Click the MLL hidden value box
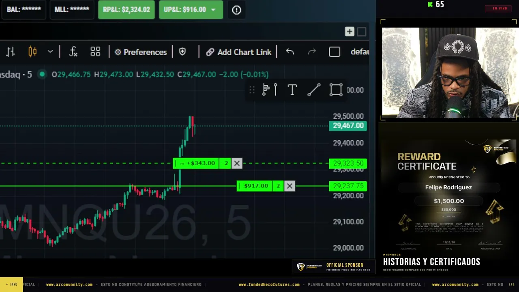This screenshot has height=292, width=519. pos(72,10)
